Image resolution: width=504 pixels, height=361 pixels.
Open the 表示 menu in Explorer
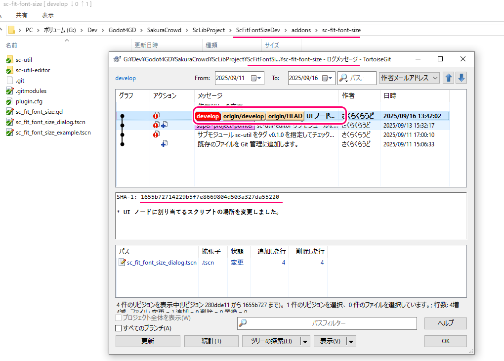48,15
